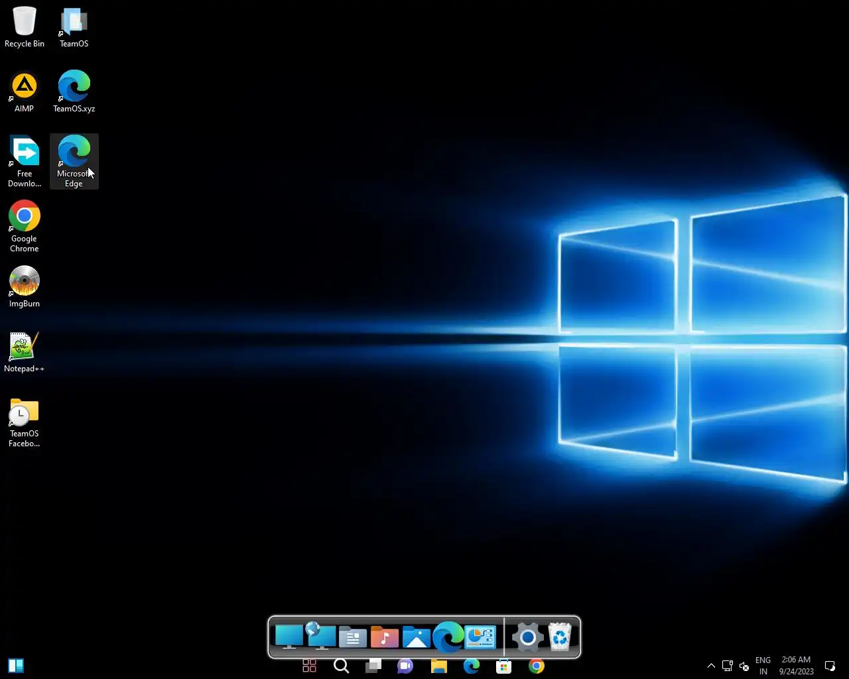Open the Documents folder in the dock
Screen dimensions: 849x679
click(353, 637)
